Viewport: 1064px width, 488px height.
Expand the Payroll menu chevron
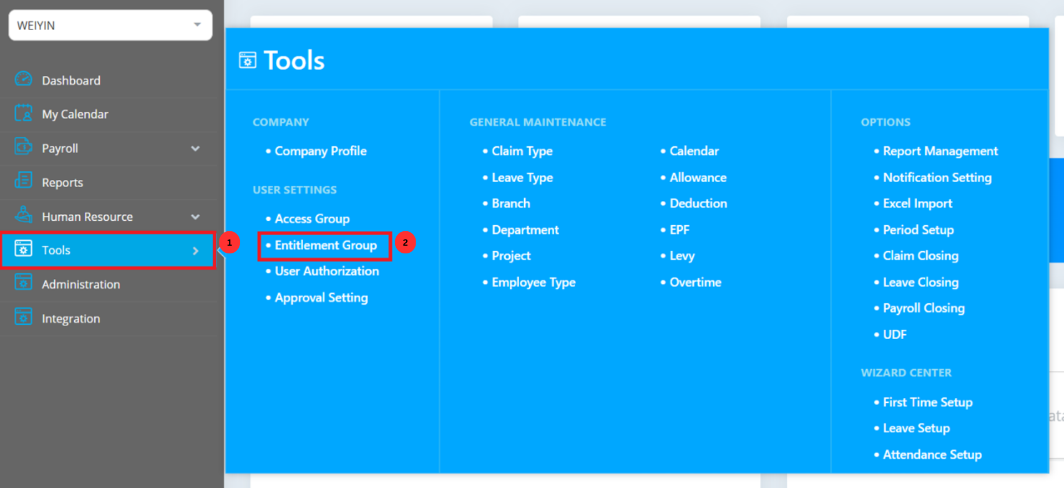(195, 148)
